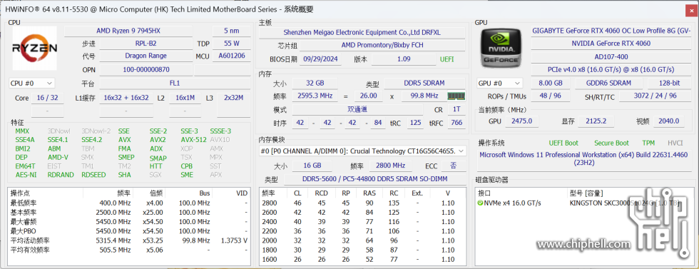Click the green memory module icon
The height and width of the screenshot is (269, 699).
(x=456, y=96)
